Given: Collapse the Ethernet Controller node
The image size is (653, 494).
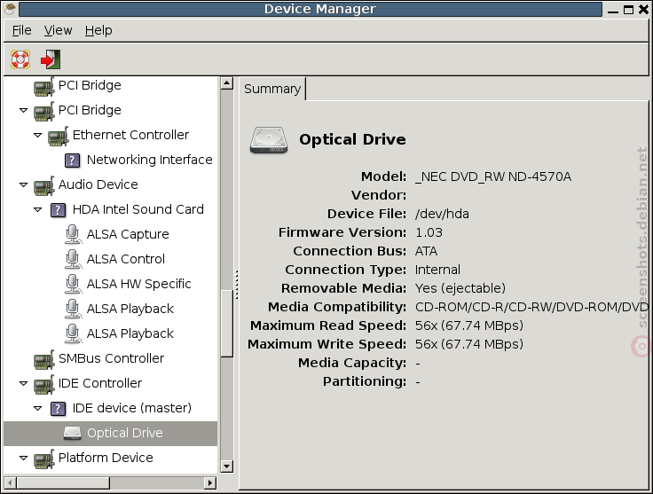Looking at the screenshot, I should point(37,136).
